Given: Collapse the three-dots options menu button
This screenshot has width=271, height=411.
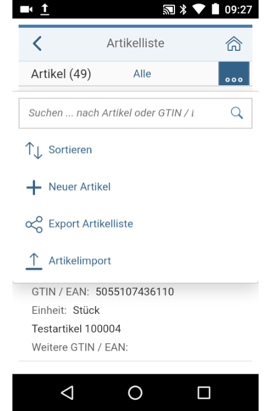Looking at the screenshot, I should [234, 73].
